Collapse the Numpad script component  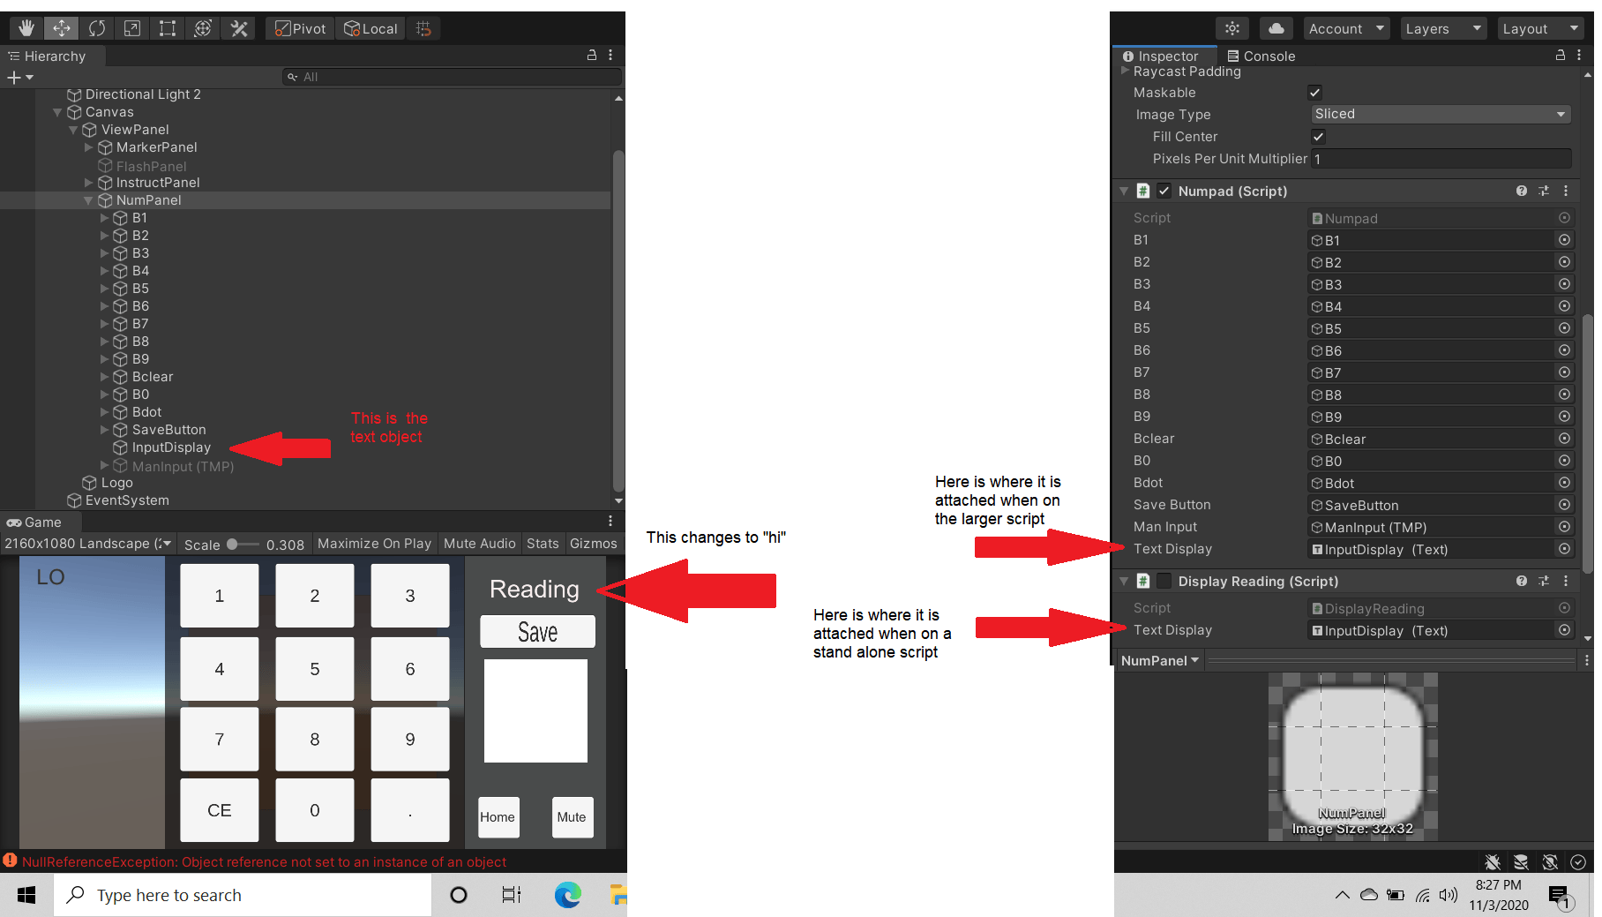[x=1124, y=191]
